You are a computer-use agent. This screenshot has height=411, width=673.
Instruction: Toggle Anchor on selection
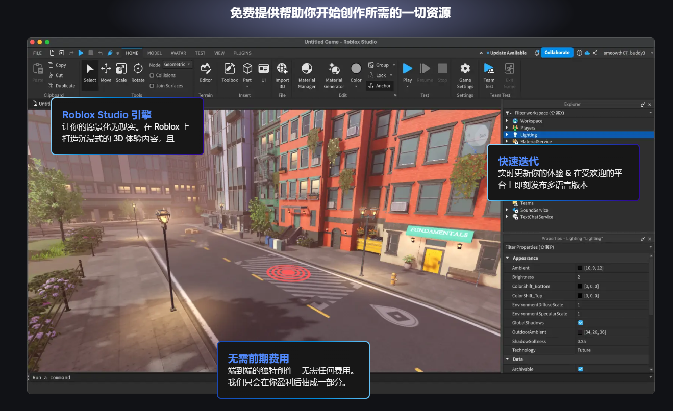[380, 86]
